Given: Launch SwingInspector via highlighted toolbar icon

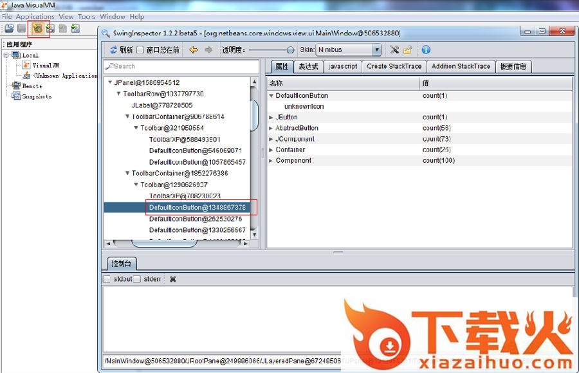Looking at the screenshot, I should pos(38,28).
